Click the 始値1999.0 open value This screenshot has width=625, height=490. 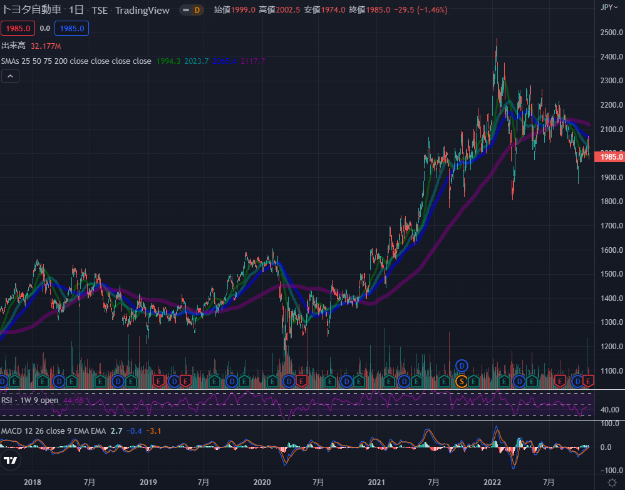(x=234, y=10)
